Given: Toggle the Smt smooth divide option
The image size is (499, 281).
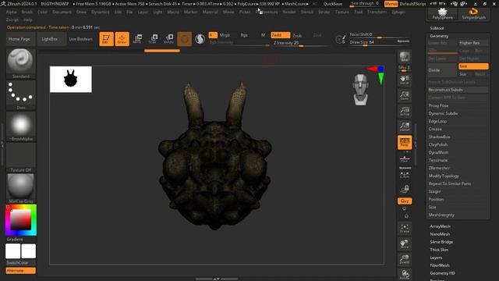Looking at the screenshot, I should click(473, 66).
